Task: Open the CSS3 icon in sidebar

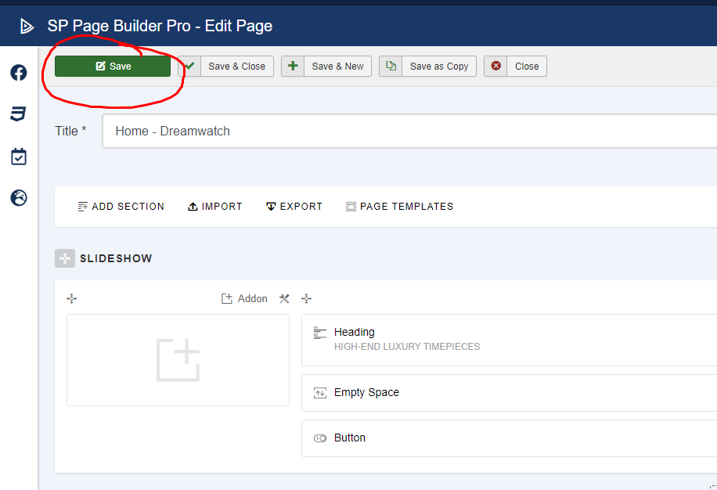Action: click(18, 113)
